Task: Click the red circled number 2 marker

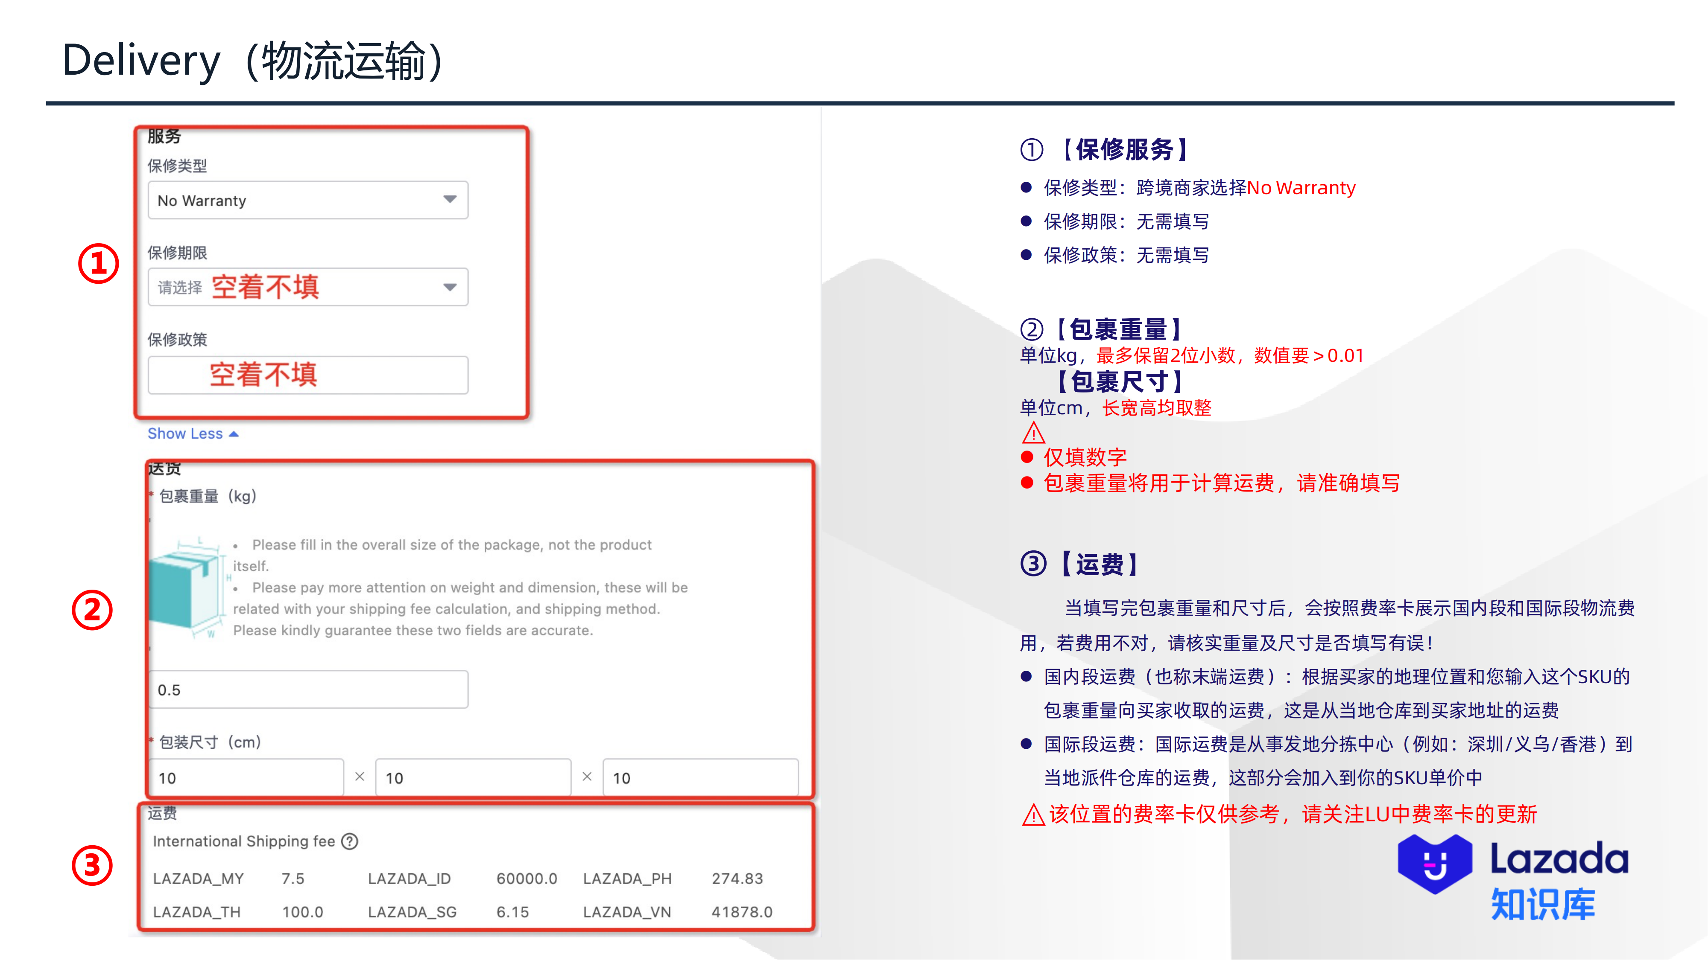Action: [x=91, y=610]
